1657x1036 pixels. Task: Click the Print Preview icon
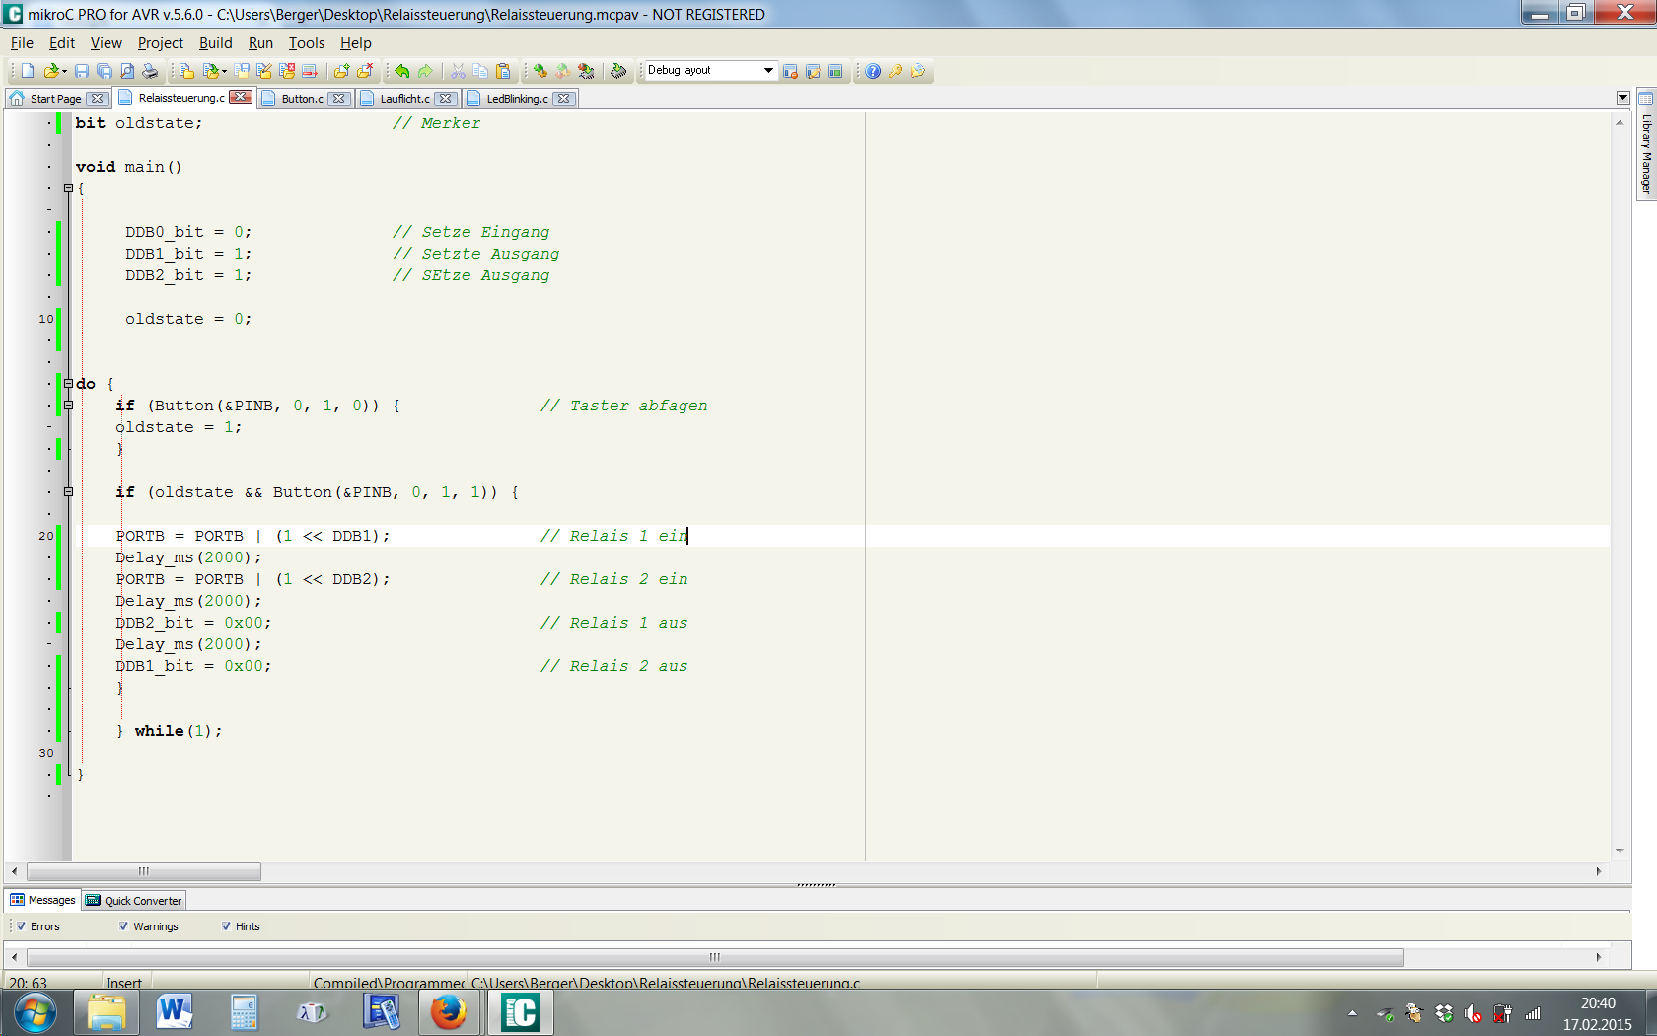(127, 71)
